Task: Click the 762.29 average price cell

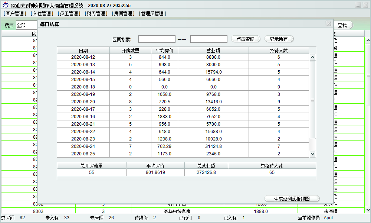Action: point(164,146)
